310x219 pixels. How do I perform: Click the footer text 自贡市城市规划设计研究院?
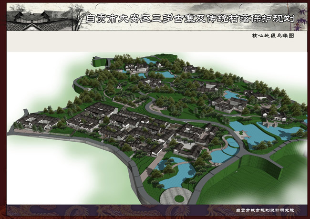265,210
